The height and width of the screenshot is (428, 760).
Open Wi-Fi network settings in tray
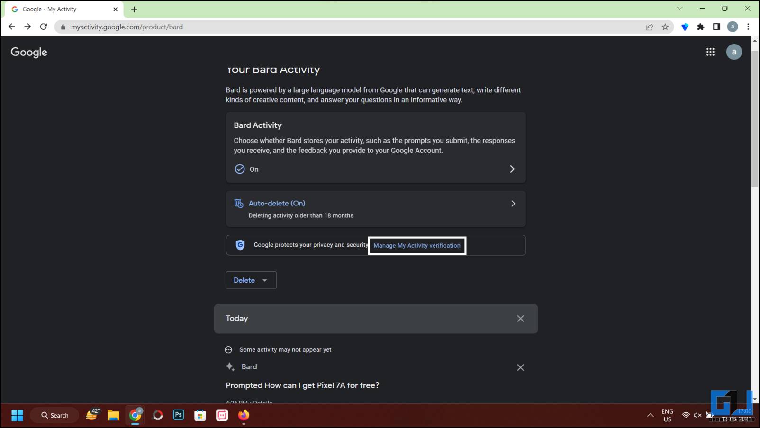coord(686,415)
